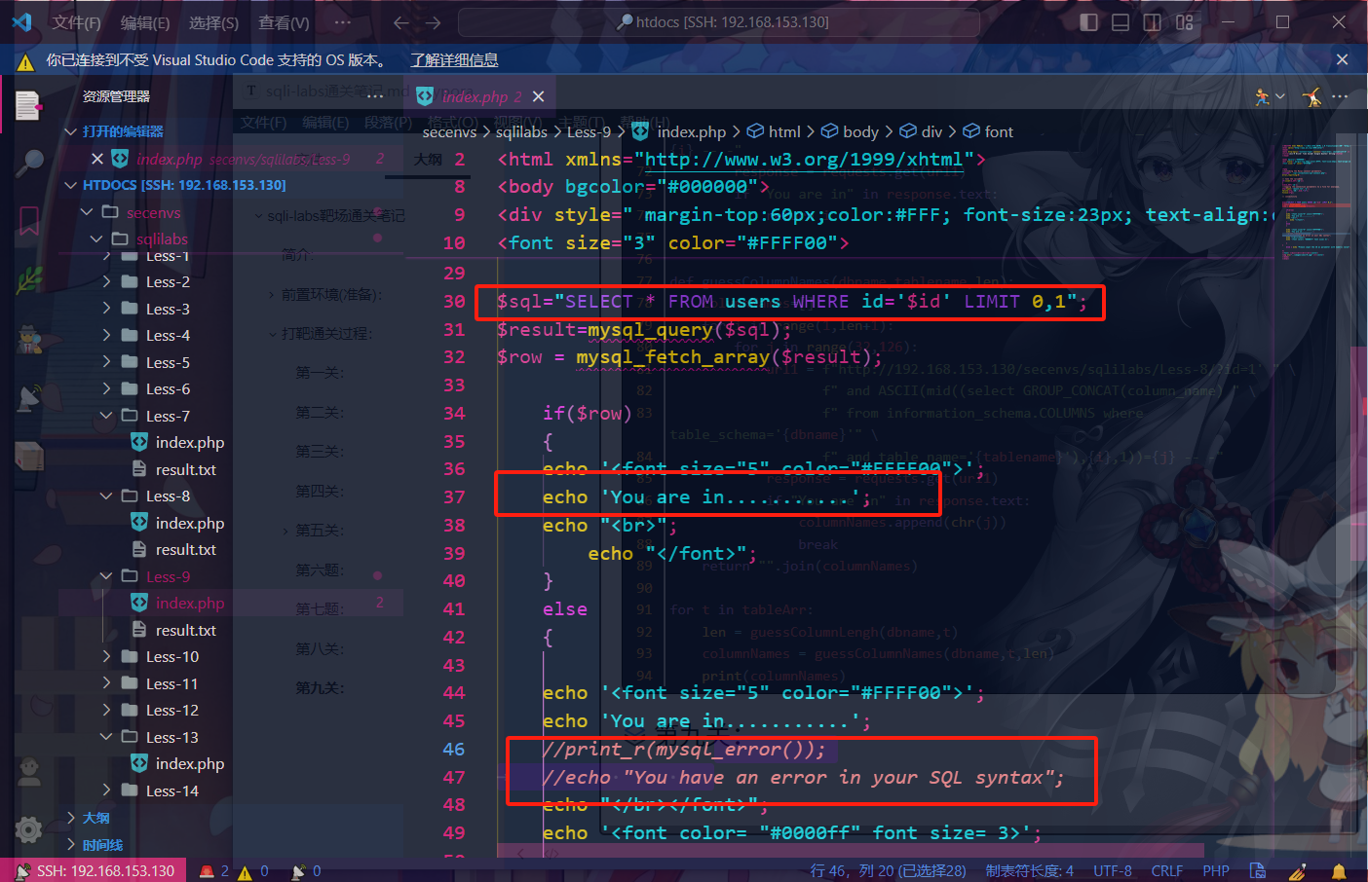Open the Manage gear icon
The width and height of the screenshot is (1368, 882).
tap(28, 829)
